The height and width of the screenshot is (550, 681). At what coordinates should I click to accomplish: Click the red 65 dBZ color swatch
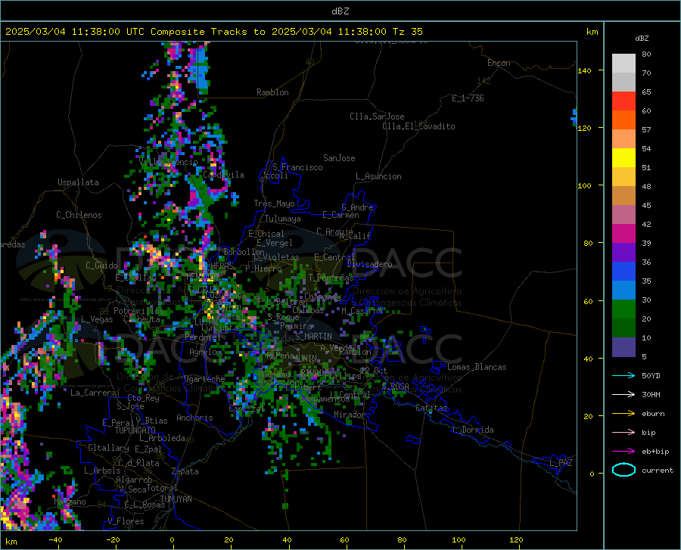pyautogui.click(x=623, y=101)
